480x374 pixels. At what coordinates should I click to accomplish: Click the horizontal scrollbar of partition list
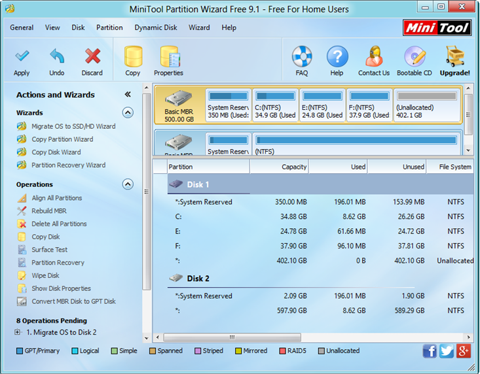pos(232,337)
